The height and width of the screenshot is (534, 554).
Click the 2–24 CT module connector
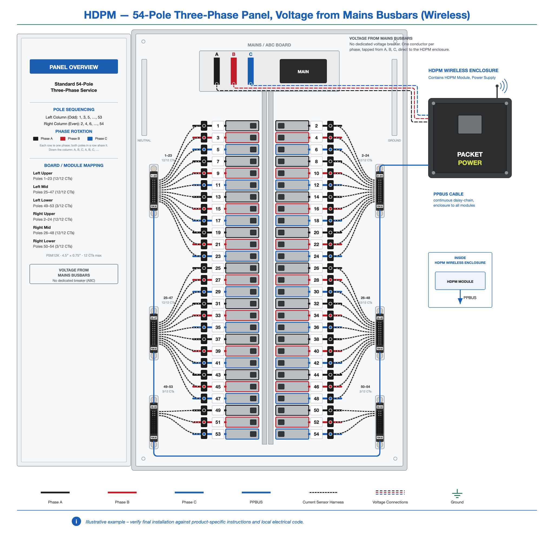tap(380, 191)
